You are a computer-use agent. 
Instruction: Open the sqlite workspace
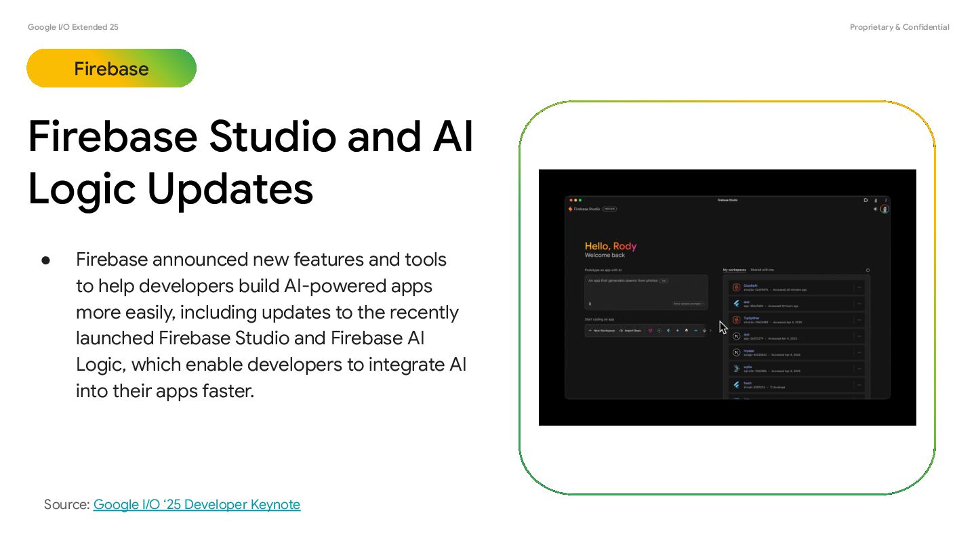[x=796, y=369]
